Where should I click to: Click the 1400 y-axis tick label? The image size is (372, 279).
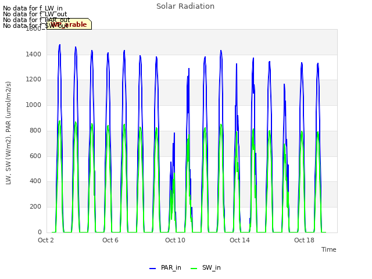pos(34,54)
